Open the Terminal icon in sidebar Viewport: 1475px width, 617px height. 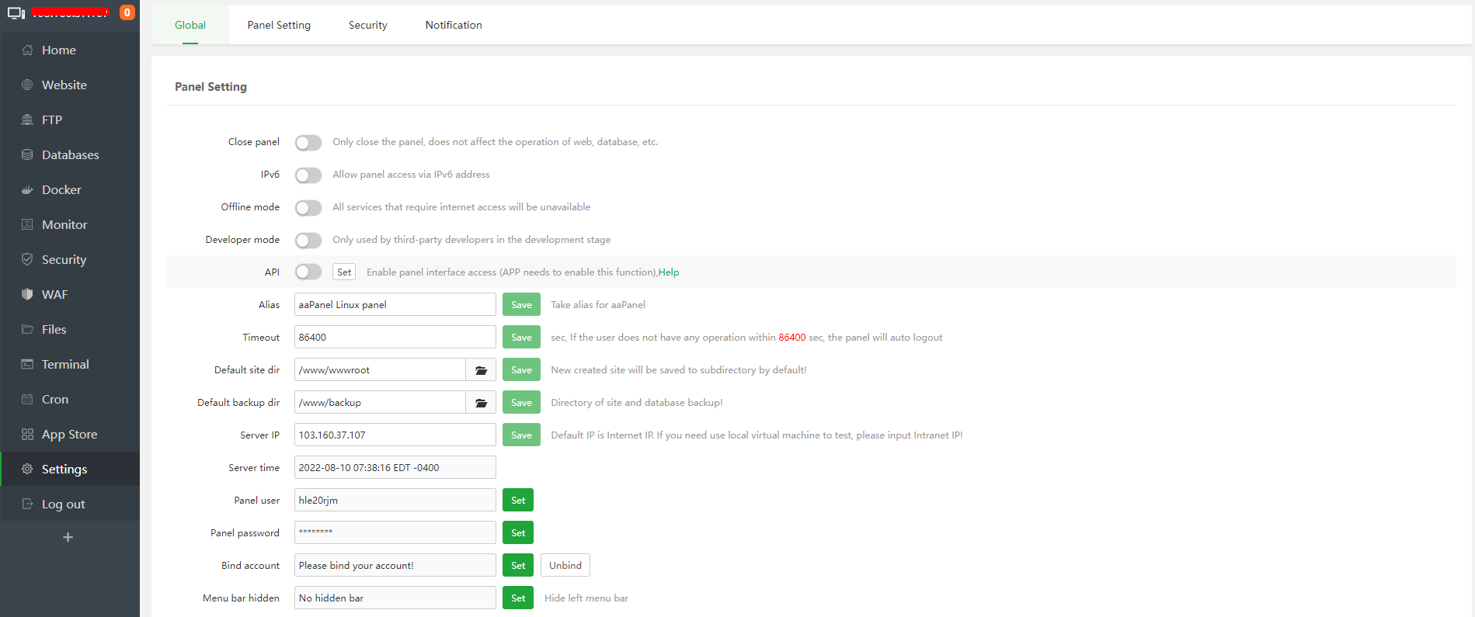pyautogui.click(x=27, y=365)
